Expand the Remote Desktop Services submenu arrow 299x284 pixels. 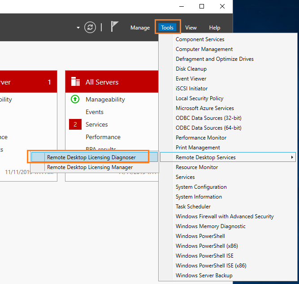pyautogui.click(x=292, y=157)
